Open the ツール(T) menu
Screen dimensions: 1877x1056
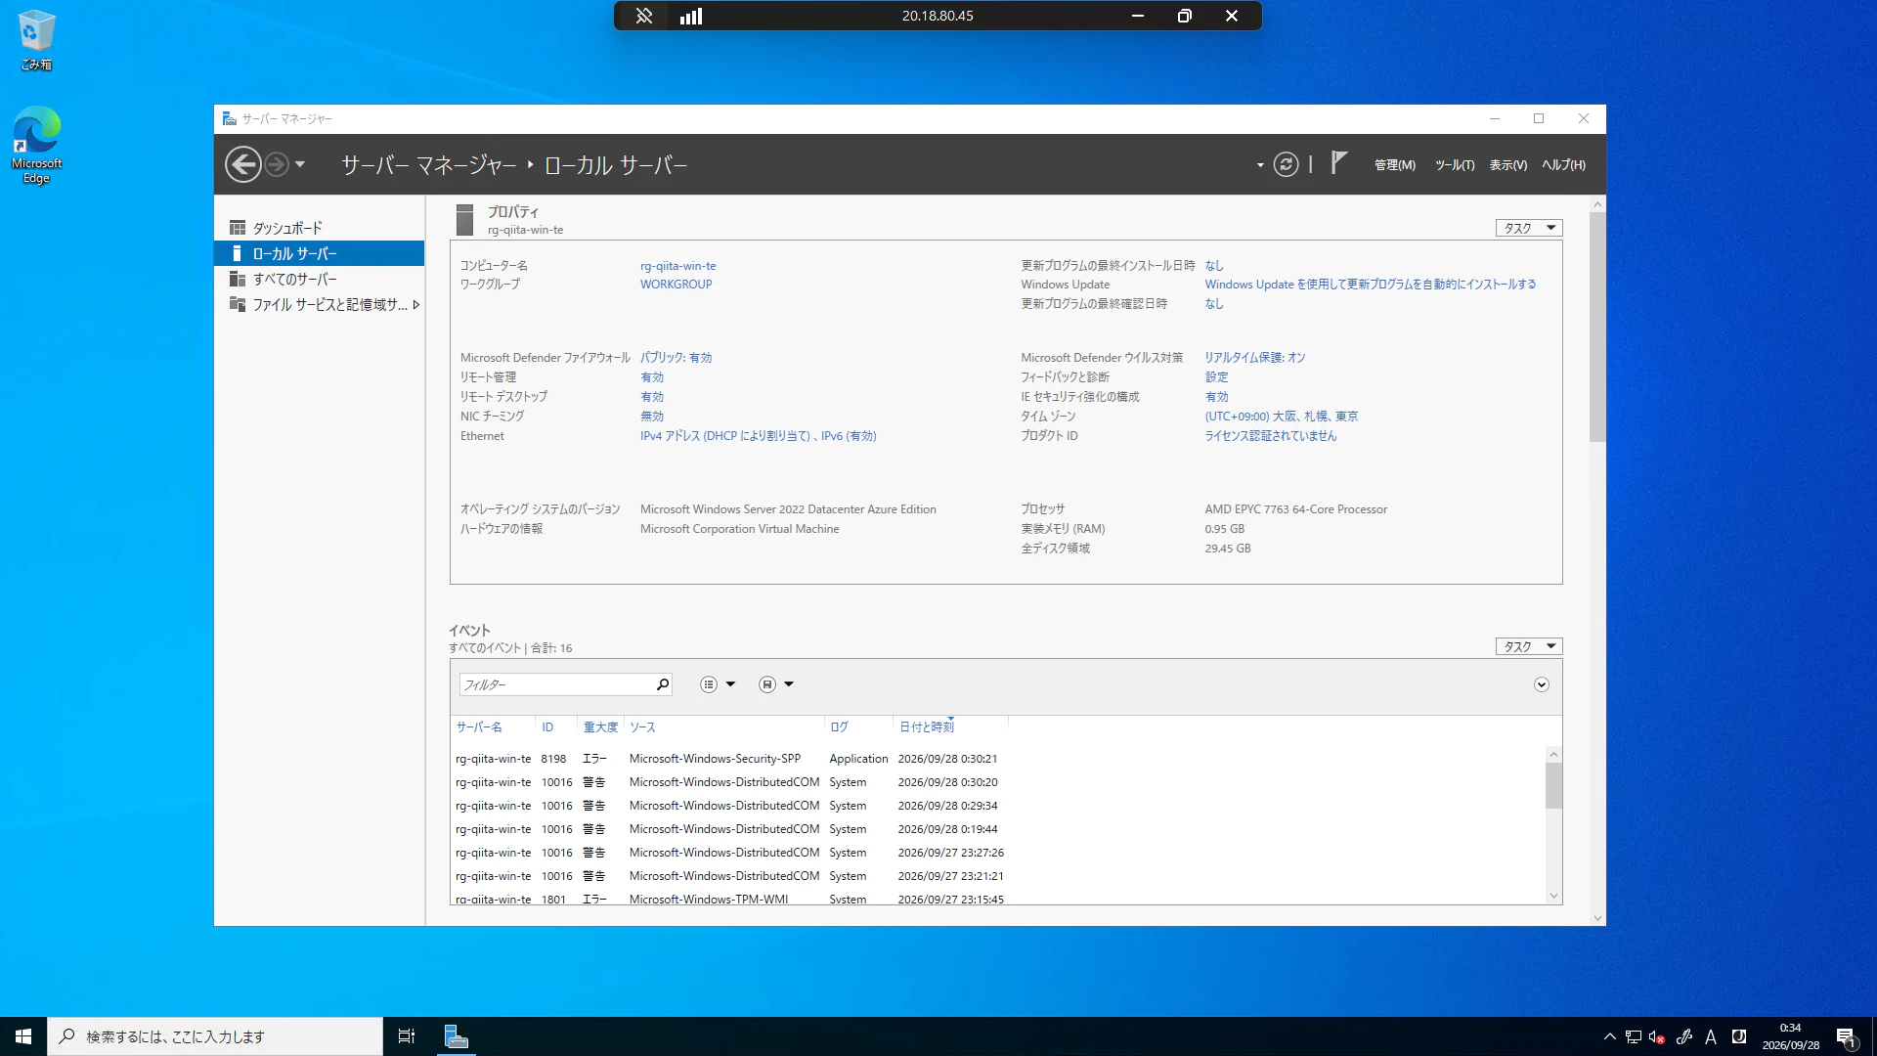(1454, 165)
